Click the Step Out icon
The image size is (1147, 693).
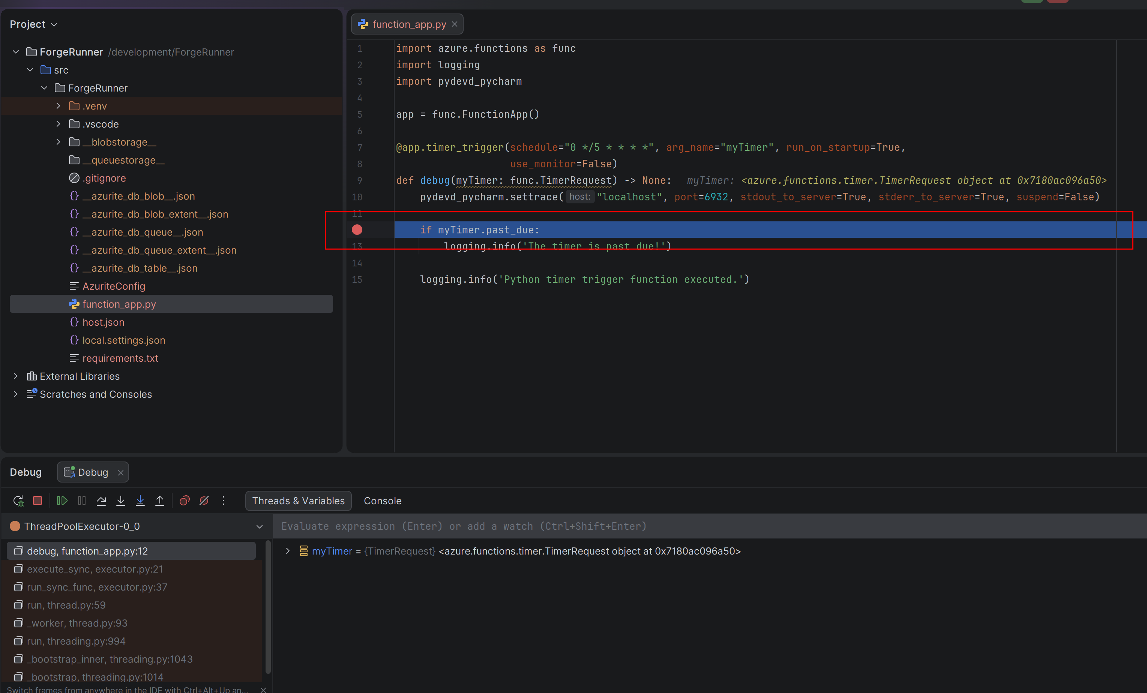pyautogui.click(x=160, y=501)
